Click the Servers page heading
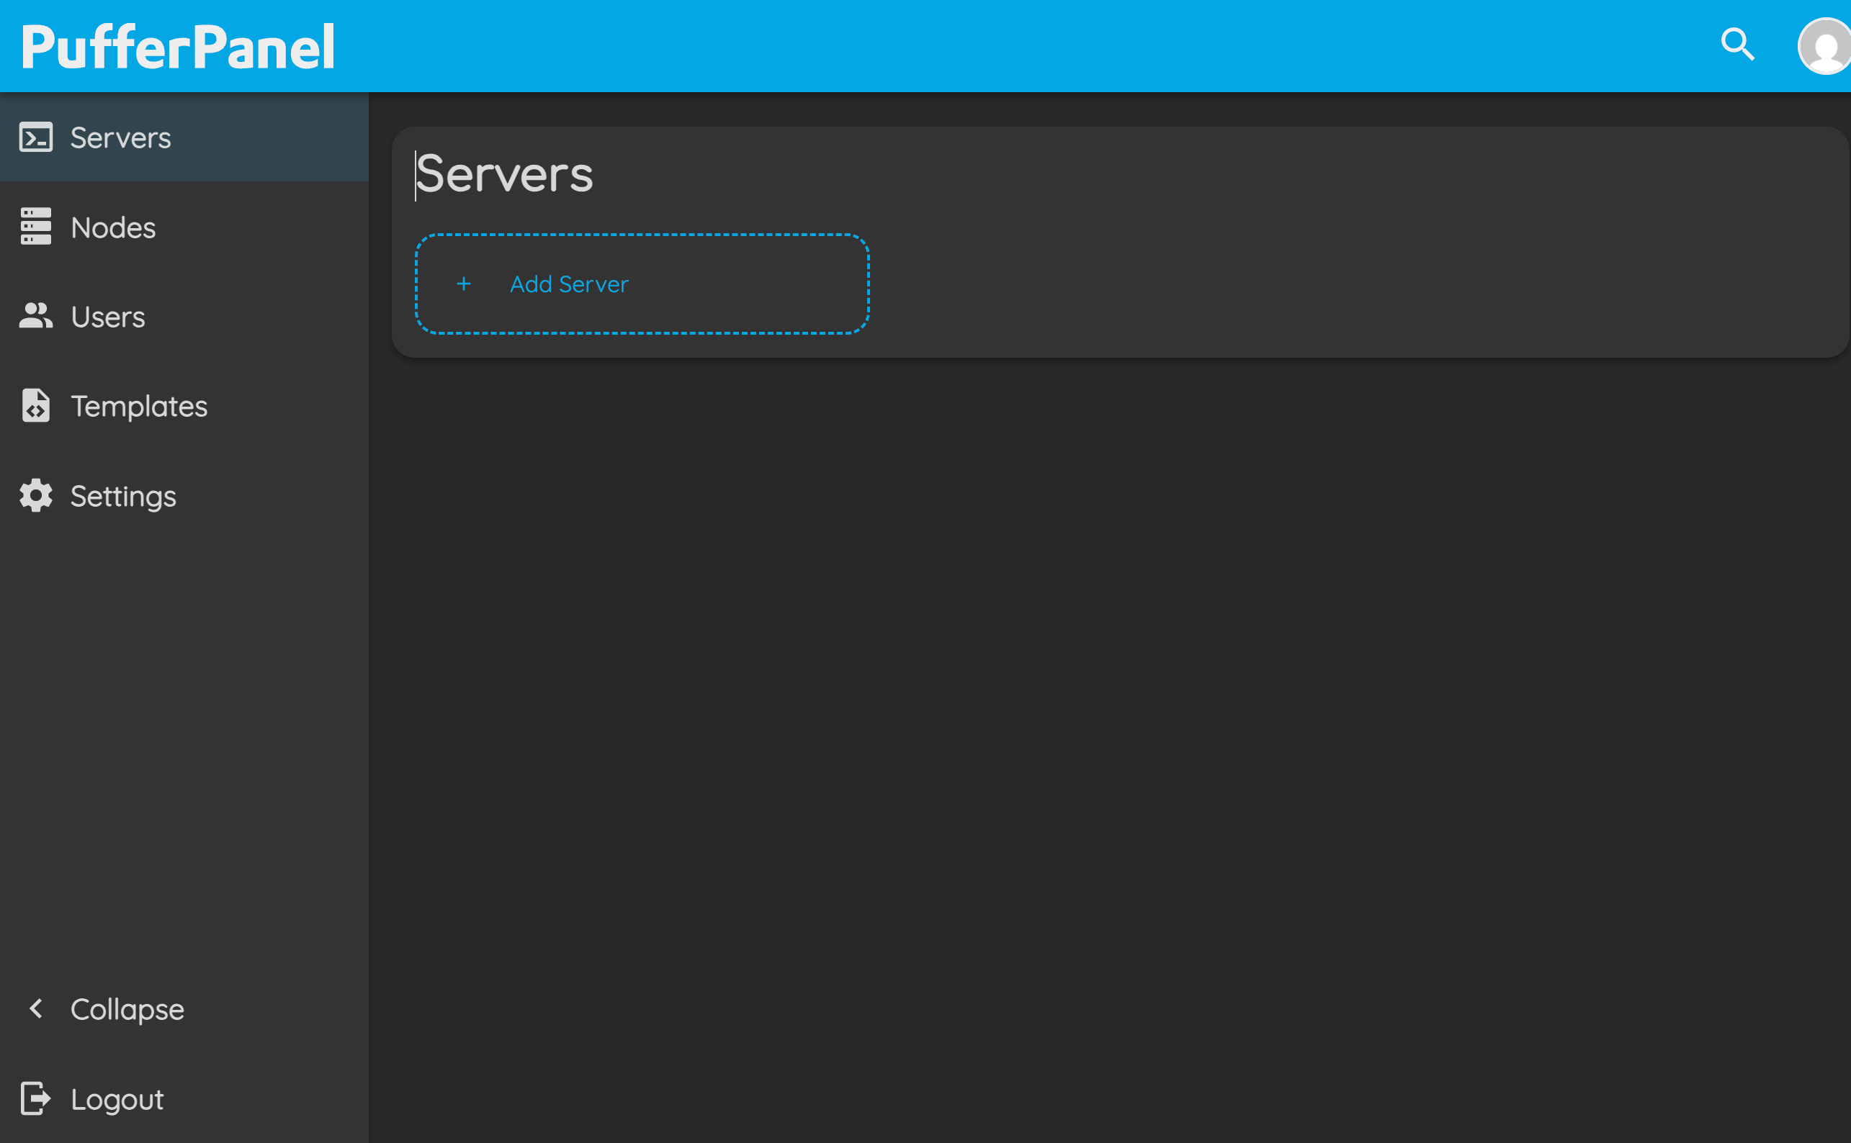Image resolution: width=1851 pixels, height=1143 pixels. pyautogui.click(x=505, y=174)
